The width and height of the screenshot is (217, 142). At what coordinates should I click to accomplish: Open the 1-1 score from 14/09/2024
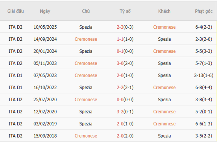(120, 39)
